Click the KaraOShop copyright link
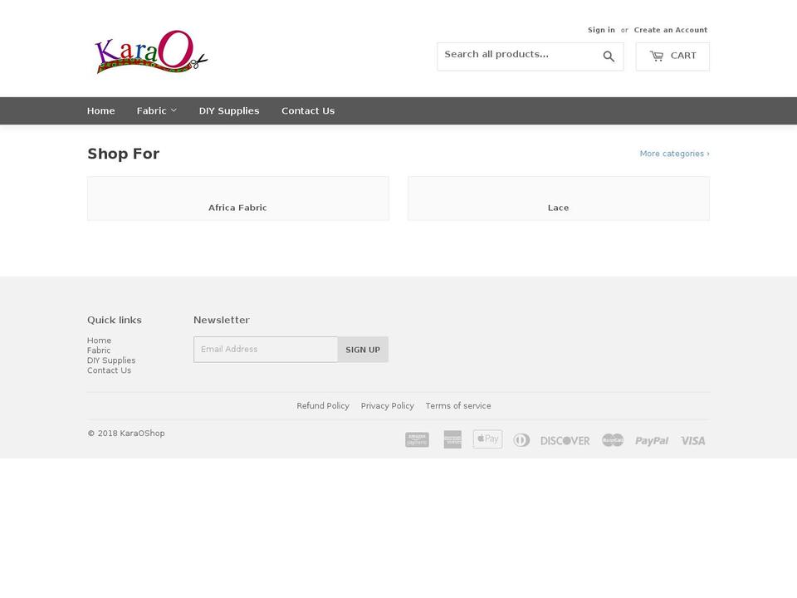Image resolution: width=797 pixels, height=598 pixels. [x=142, y=434]
